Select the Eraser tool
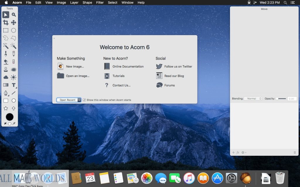This screenshot has width=300, height=187. (13, 62)
